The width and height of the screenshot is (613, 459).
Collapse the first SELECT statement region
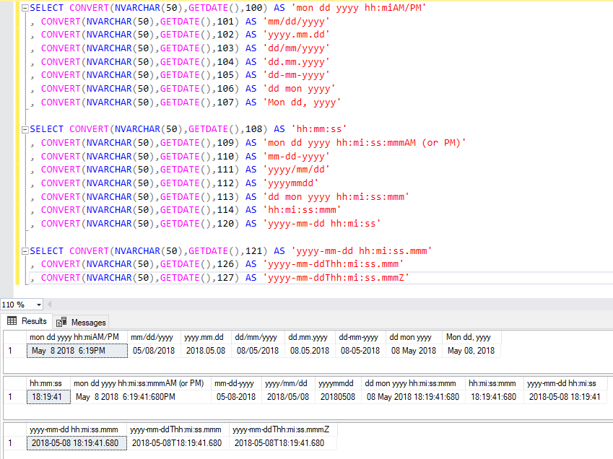point(24,7)
